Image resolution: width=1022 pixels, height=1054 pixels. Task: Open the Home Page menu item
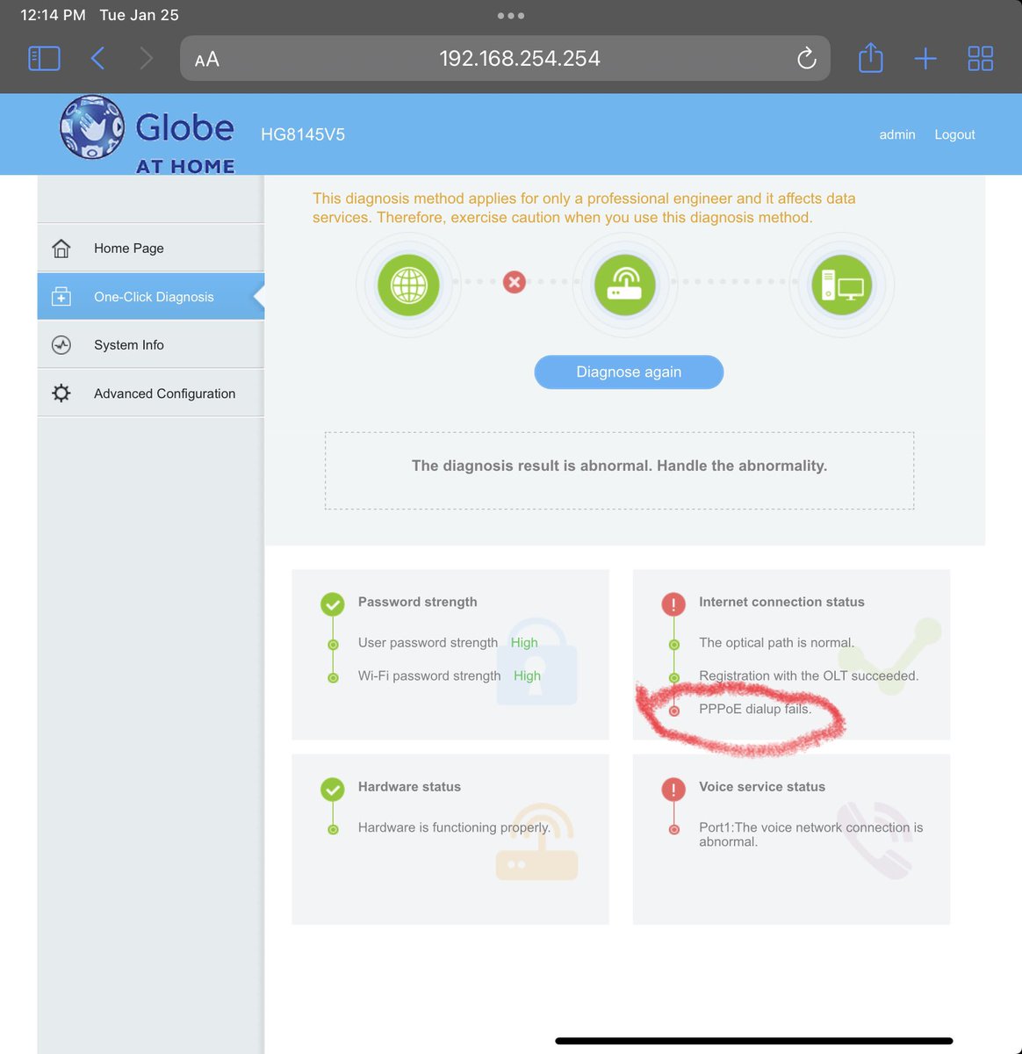pos(151,249)
